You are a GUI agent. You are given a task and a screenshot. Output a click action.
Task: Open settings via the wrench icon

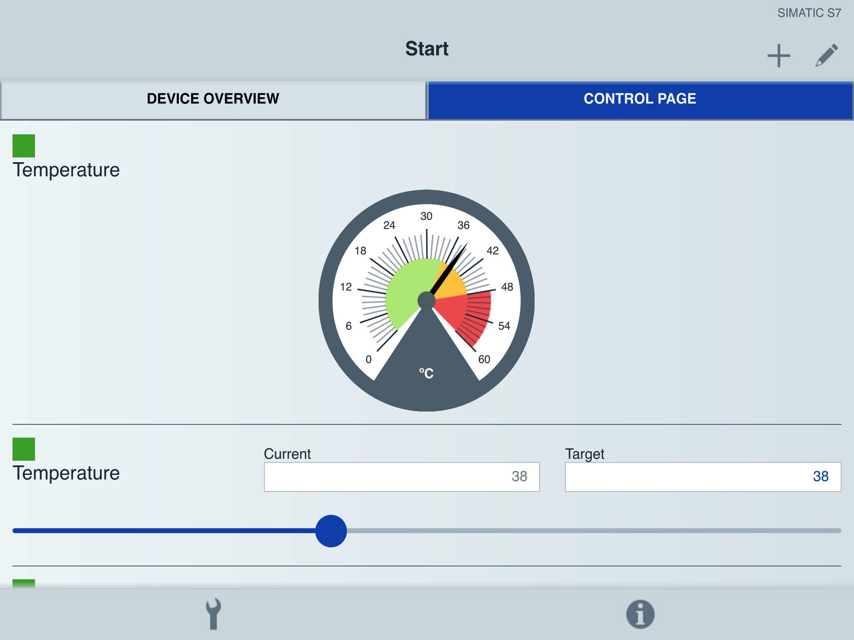[213, 614]
